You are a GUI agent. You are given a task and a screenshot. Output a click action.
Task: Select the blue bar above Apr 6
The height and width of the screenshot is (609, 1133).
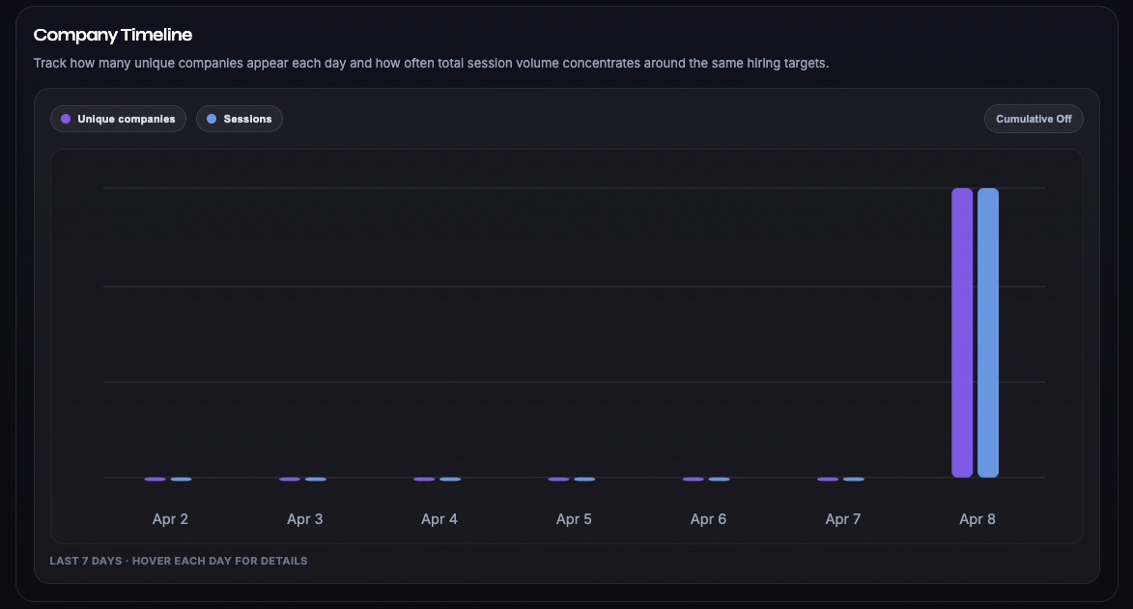(x=722, y=478)
